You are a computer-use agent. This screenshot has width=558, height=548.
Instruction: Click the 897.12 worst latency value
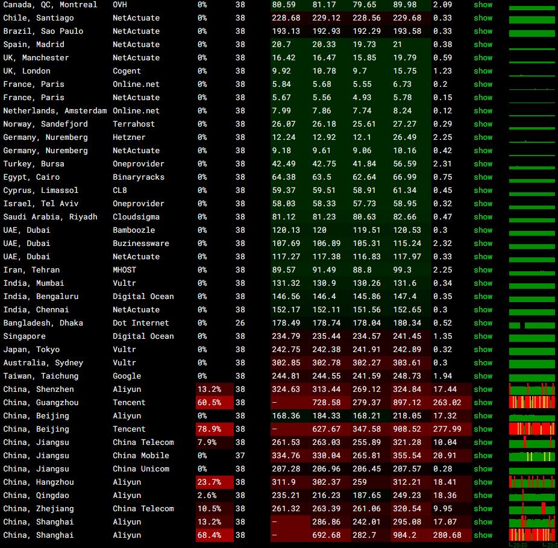(x=407, y=402)
